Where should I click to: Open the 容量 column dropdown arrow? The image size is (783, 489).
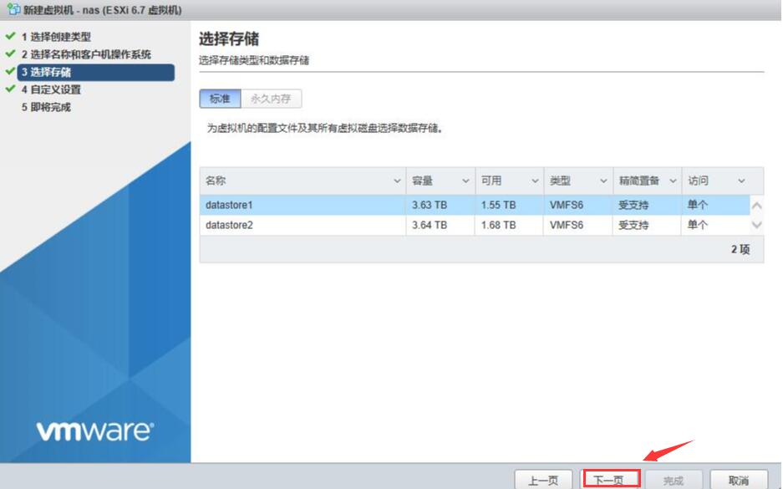click(465, 181)
